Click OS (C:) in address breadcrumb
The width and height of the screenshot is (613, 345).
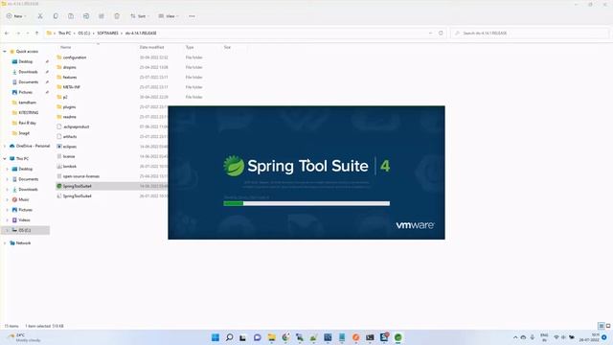point(84,34)
